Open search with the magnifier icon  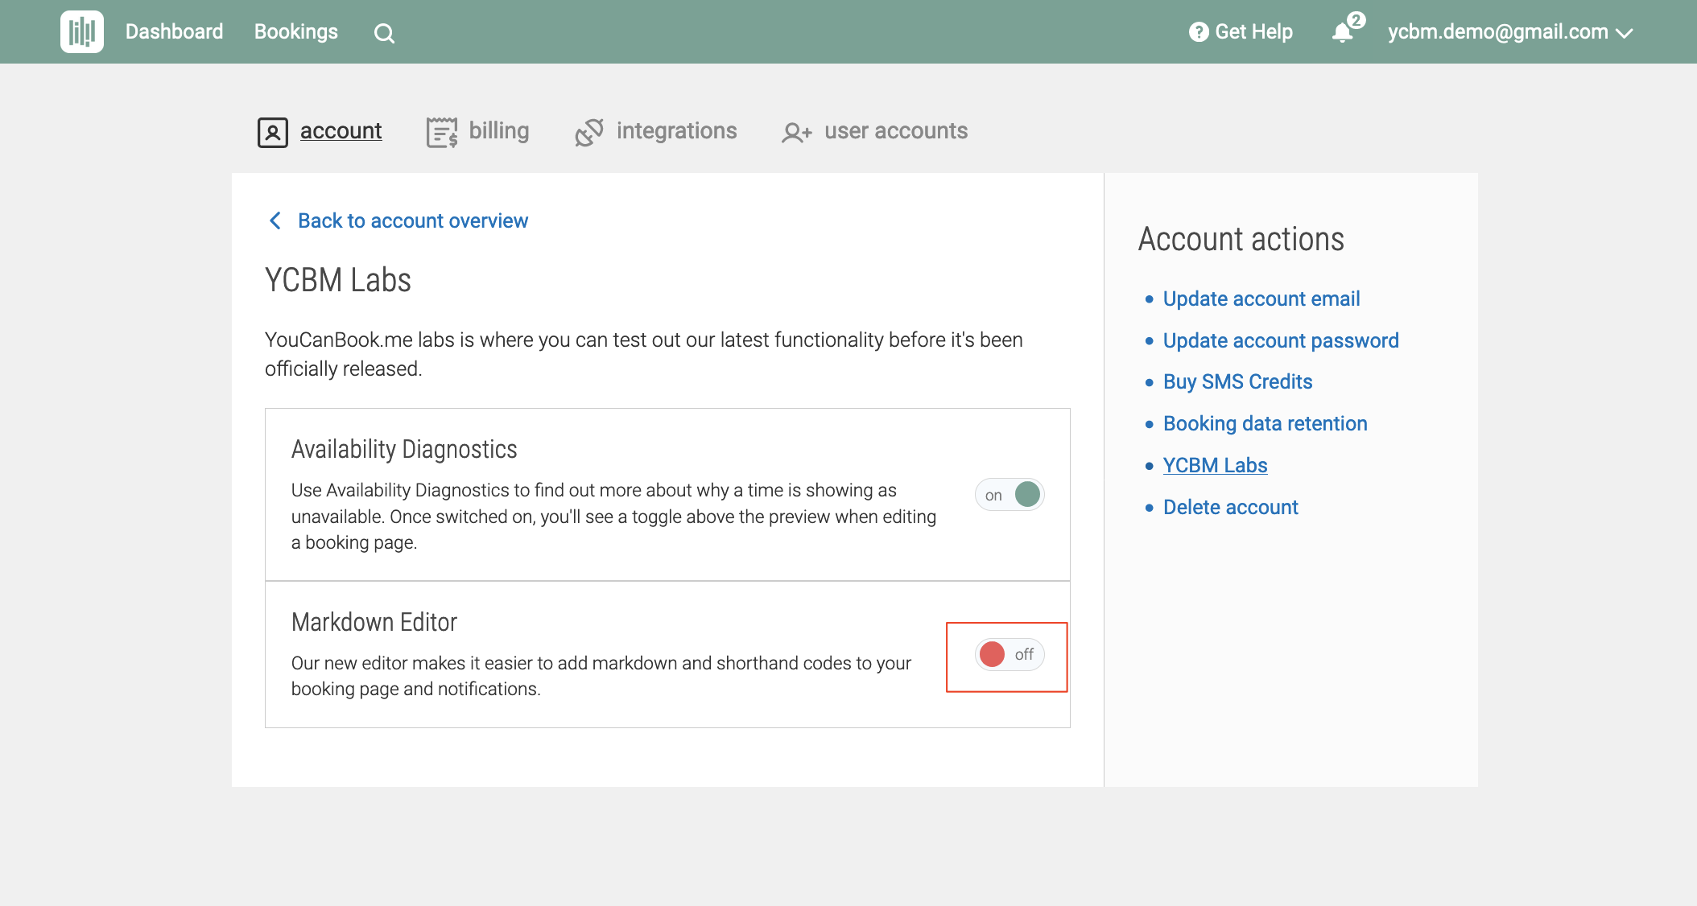pos(384,33)
